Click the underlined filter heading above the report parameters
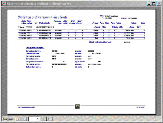This screenshot has width=163, height=123. pos(35,48)
